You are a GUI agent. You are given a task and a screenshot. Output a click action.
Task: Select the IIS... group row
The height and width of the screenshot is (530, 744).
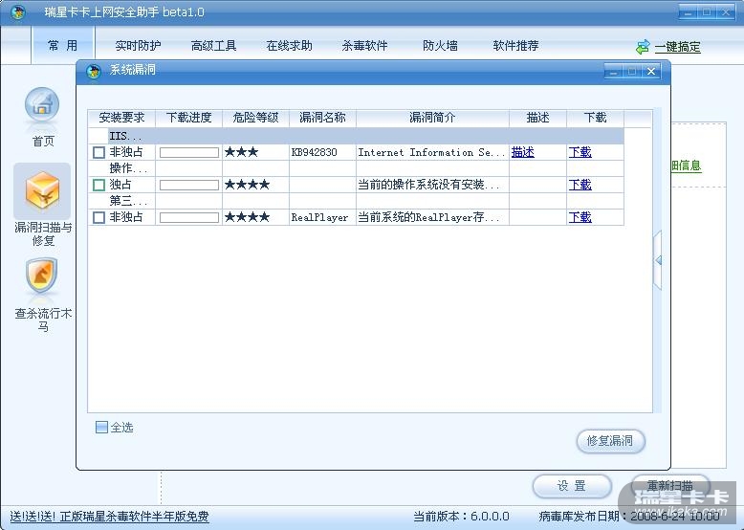point(356,136)
